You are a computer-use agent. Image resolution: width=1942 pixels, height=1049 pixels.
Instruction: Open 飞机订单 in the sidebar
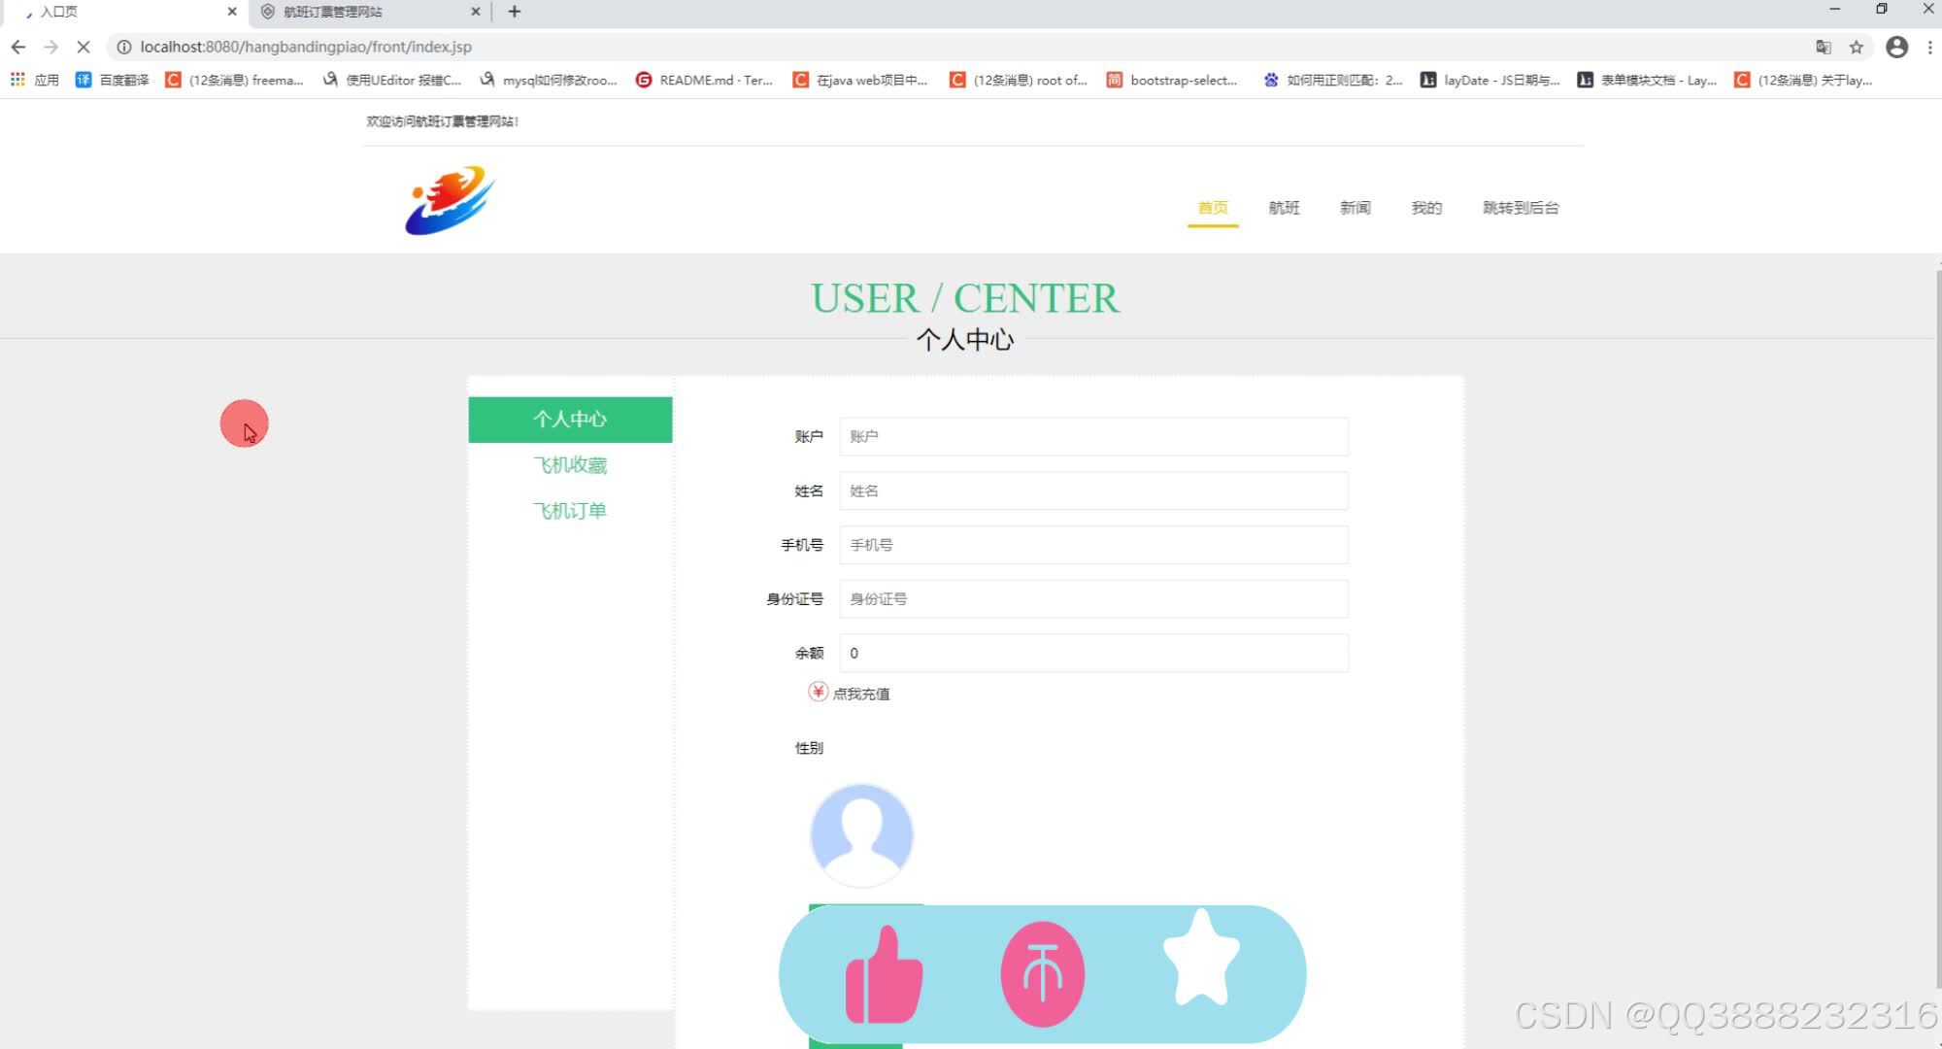570,510
